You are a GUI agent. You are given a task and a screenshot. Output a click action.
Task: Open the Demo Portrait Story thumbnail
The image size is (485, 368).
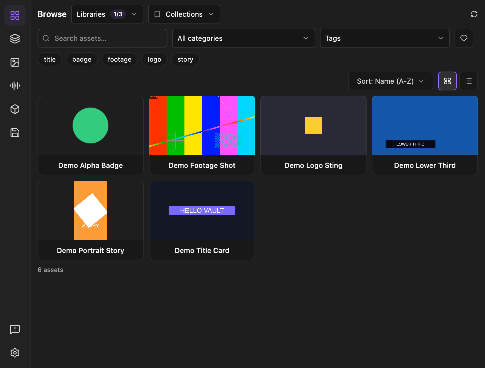(x=91, y=211)
